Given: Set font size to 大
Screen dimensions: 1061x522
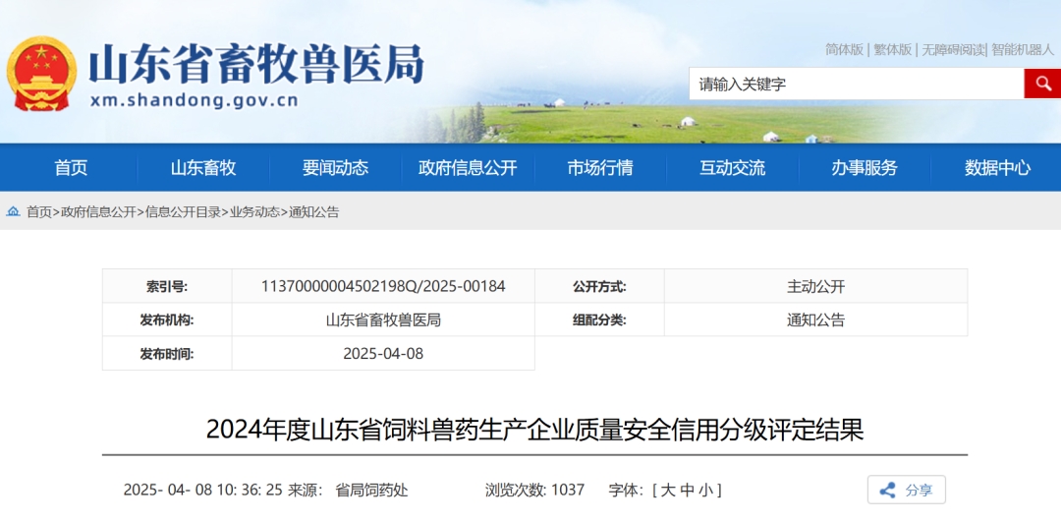Looking at the screenshot, I should [667, 490].
